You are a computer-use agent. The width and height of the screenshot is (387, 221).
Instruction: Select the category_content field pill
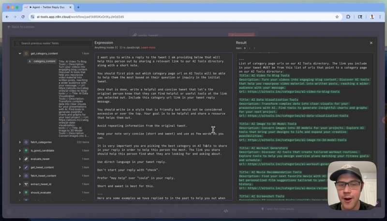click(x=42, y=61)
